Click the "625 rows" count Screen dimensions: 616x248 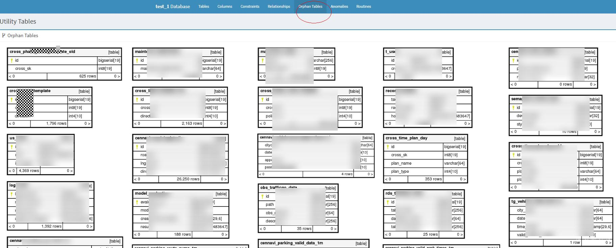coord(88,76)
